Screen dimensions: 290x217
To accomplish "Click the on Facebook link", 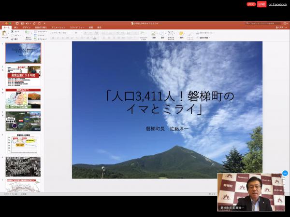I will [277, 4].
